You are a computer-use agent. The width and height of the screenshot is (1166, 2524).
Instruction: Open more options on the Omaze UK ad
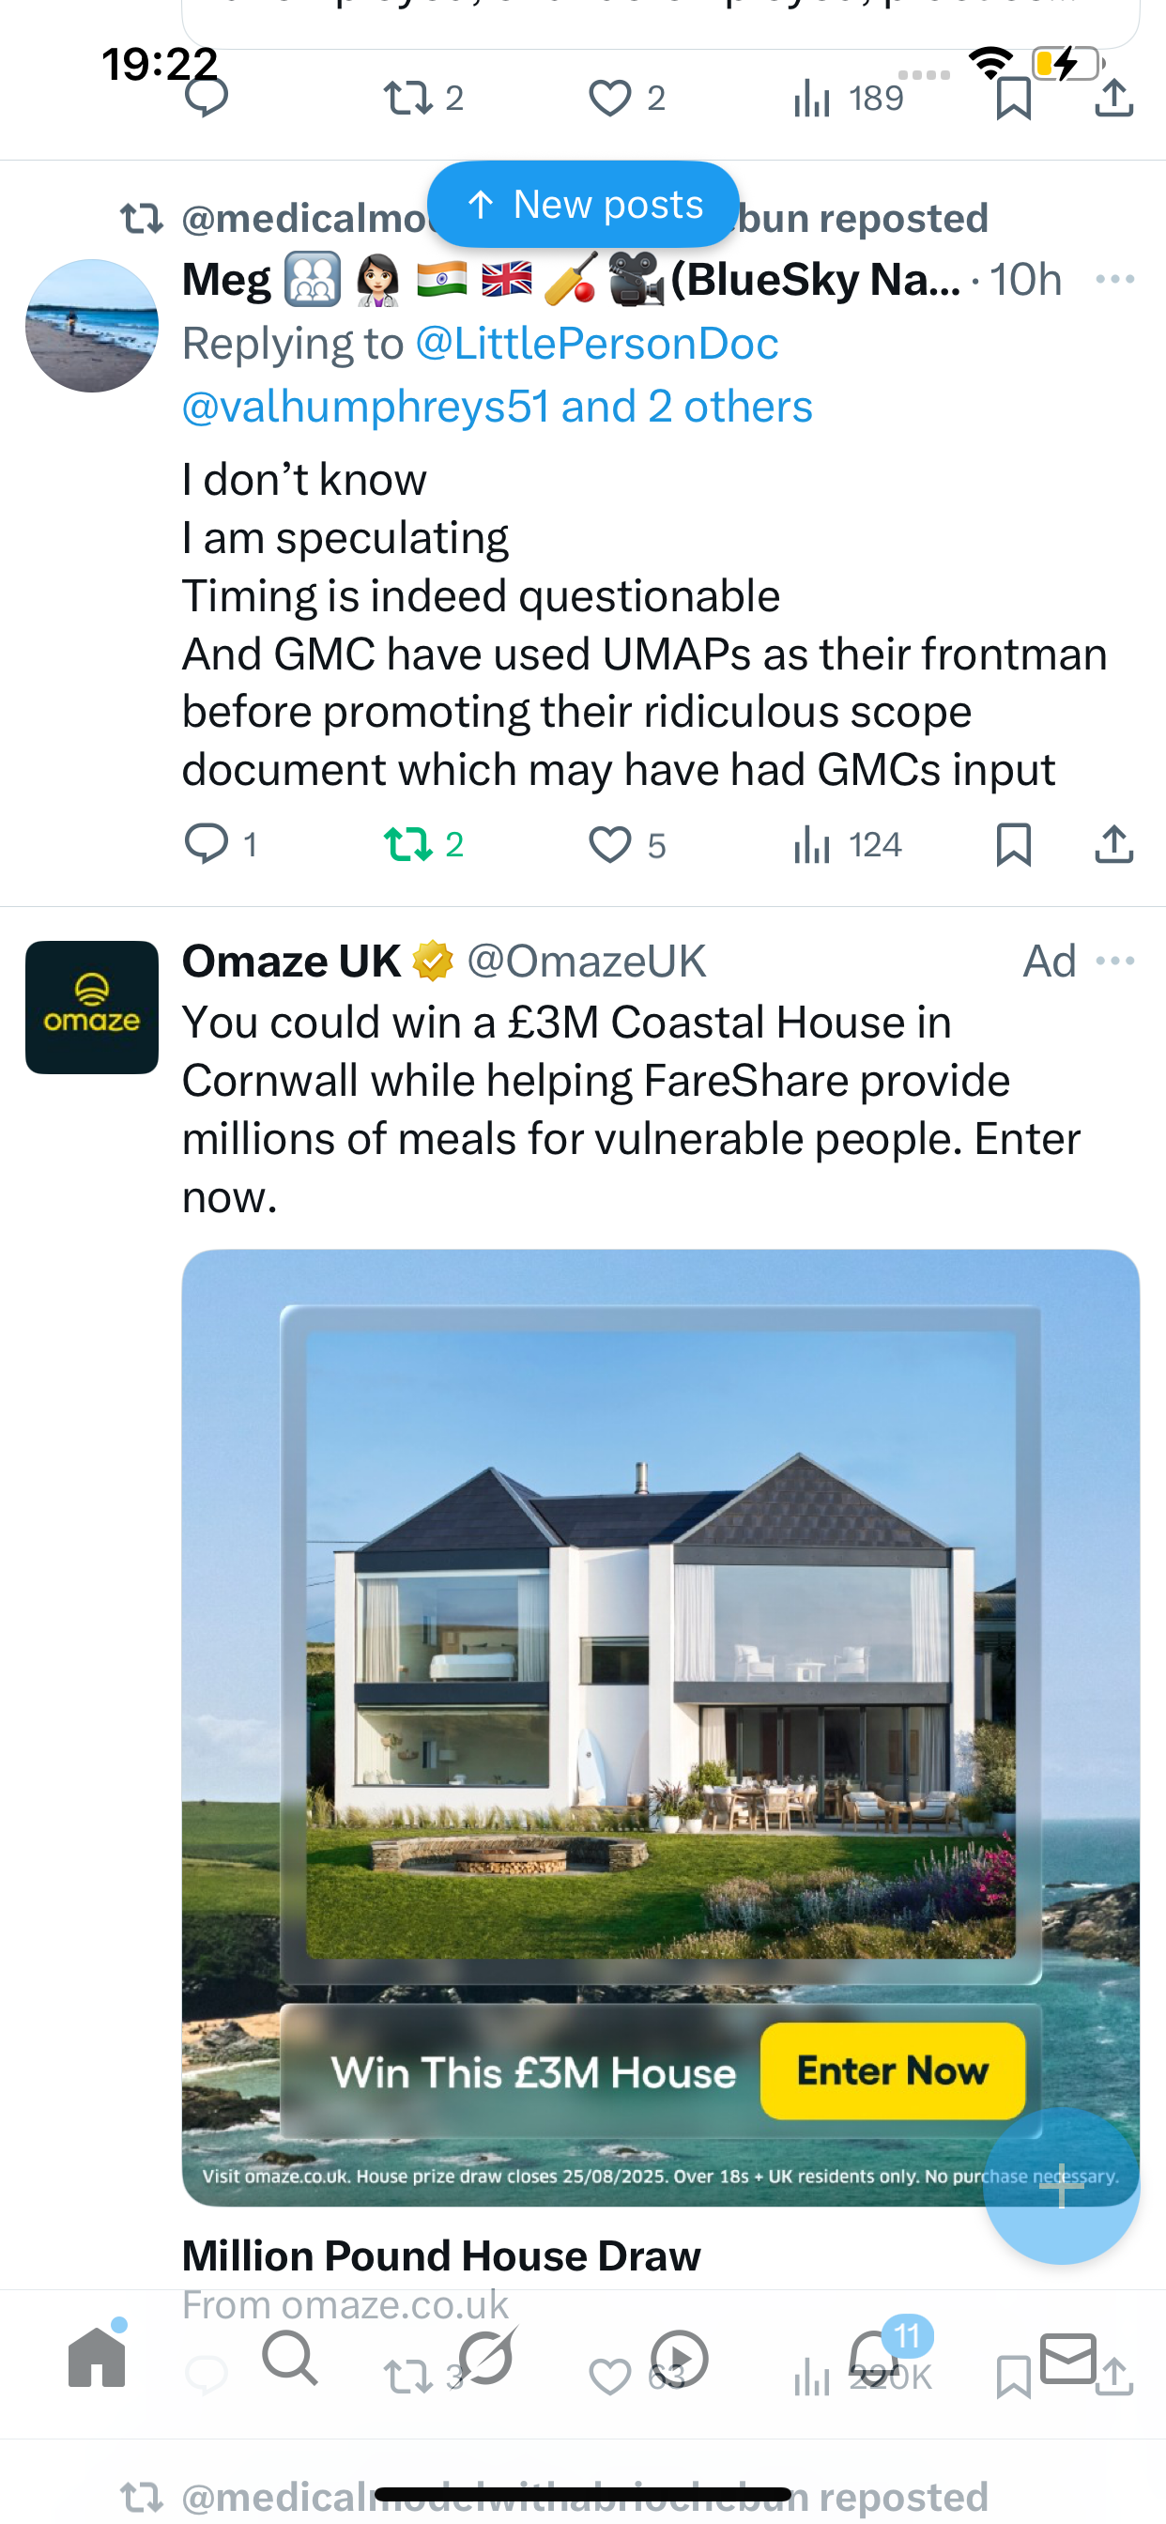click(1115, 962)
